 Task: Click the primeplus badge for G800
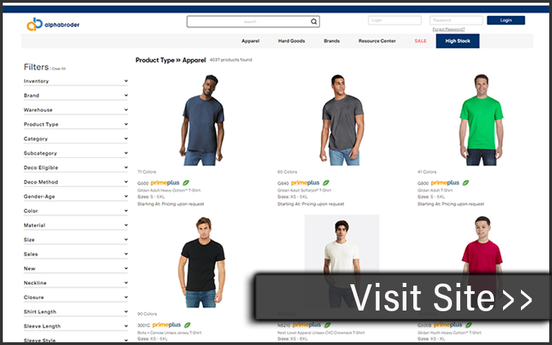pos(445,183)
